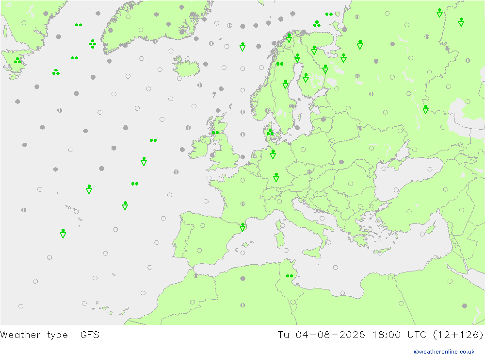Click the filled gray circle over the Baltic states
The image size is (485, 356).
pyautogui.click(x=323, y=119)
